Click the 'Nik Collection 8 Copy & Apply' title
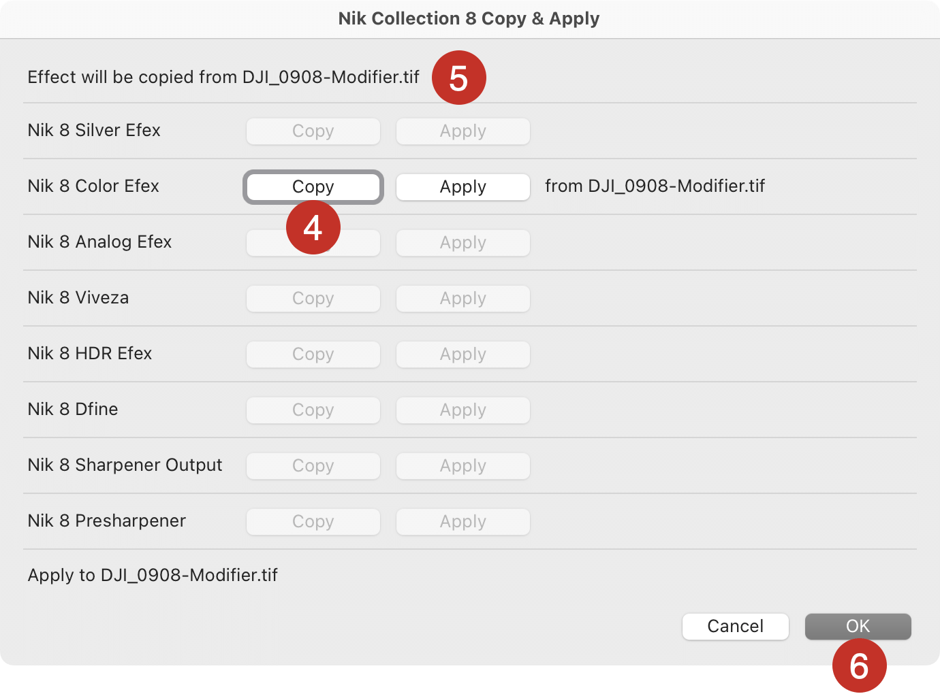This screenshot has height=694, width=940. [469, 18]
